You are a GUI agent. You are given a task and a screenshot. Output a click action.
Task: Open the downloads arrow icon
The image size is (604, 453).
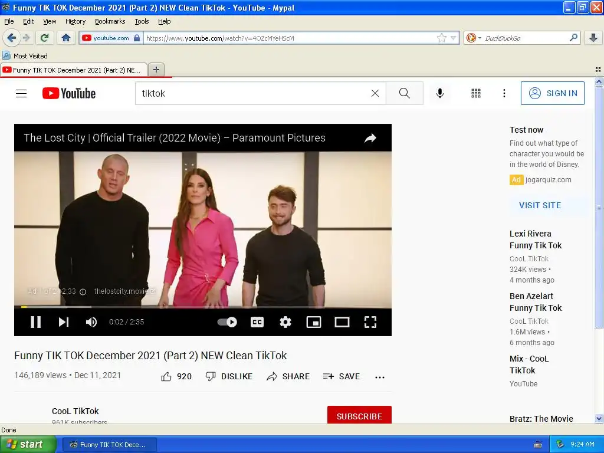tap(593, 38)
